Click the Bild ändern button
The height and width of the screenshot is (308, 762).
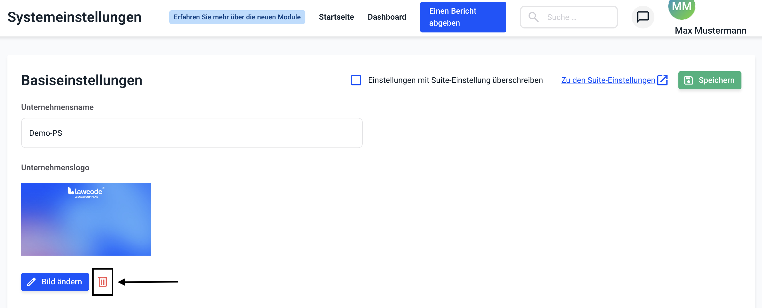[x=55, y=282]
